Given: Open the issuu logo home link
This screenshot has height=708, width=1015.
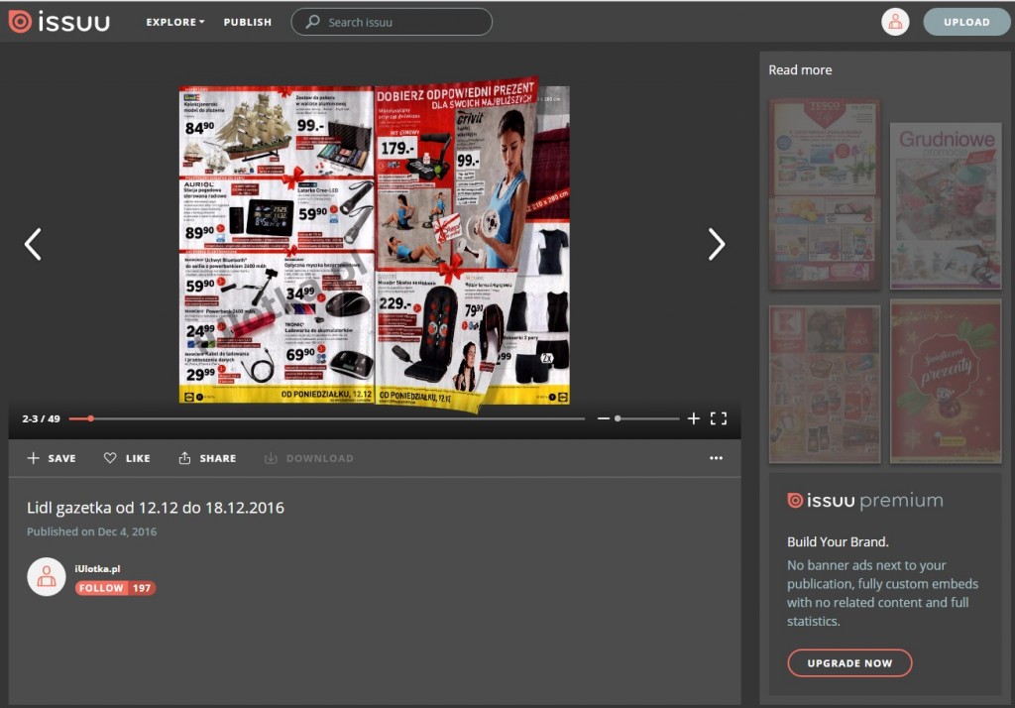Looking at the screenshot, I should [x=58, y=22].
